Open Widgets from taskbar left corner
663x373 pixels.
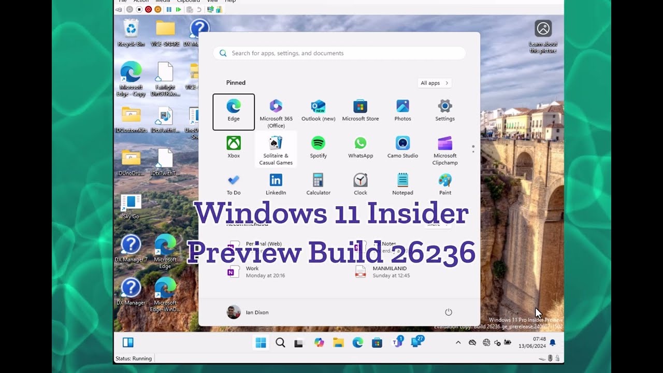(x=128, y=342)
